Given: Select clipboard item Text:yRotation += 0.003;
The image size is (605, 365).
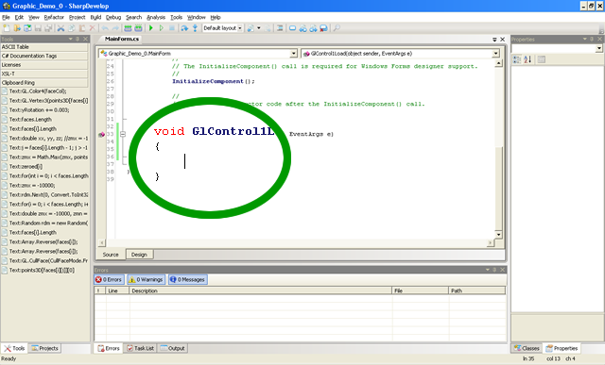Looking at the screenshot, I should 39,110.
